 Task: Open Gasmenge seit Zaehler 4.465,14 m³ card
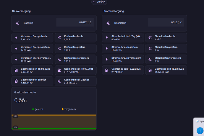click(33, 81)
